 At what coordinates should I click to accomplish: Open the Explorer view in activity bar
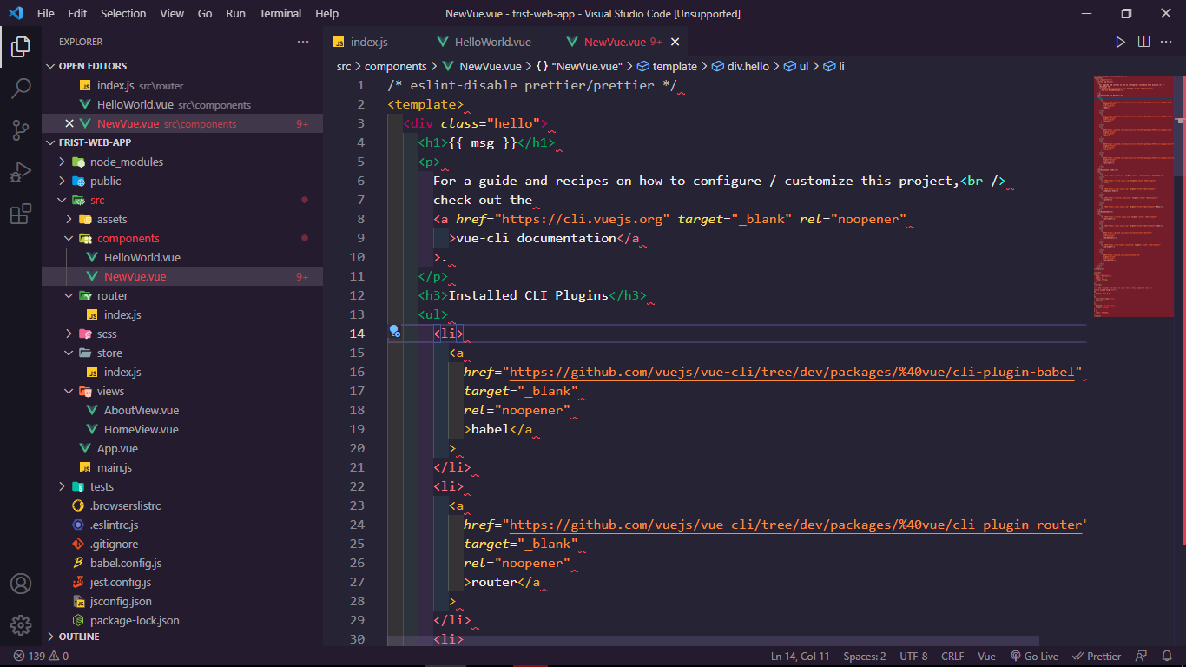[x=21, y=46]
